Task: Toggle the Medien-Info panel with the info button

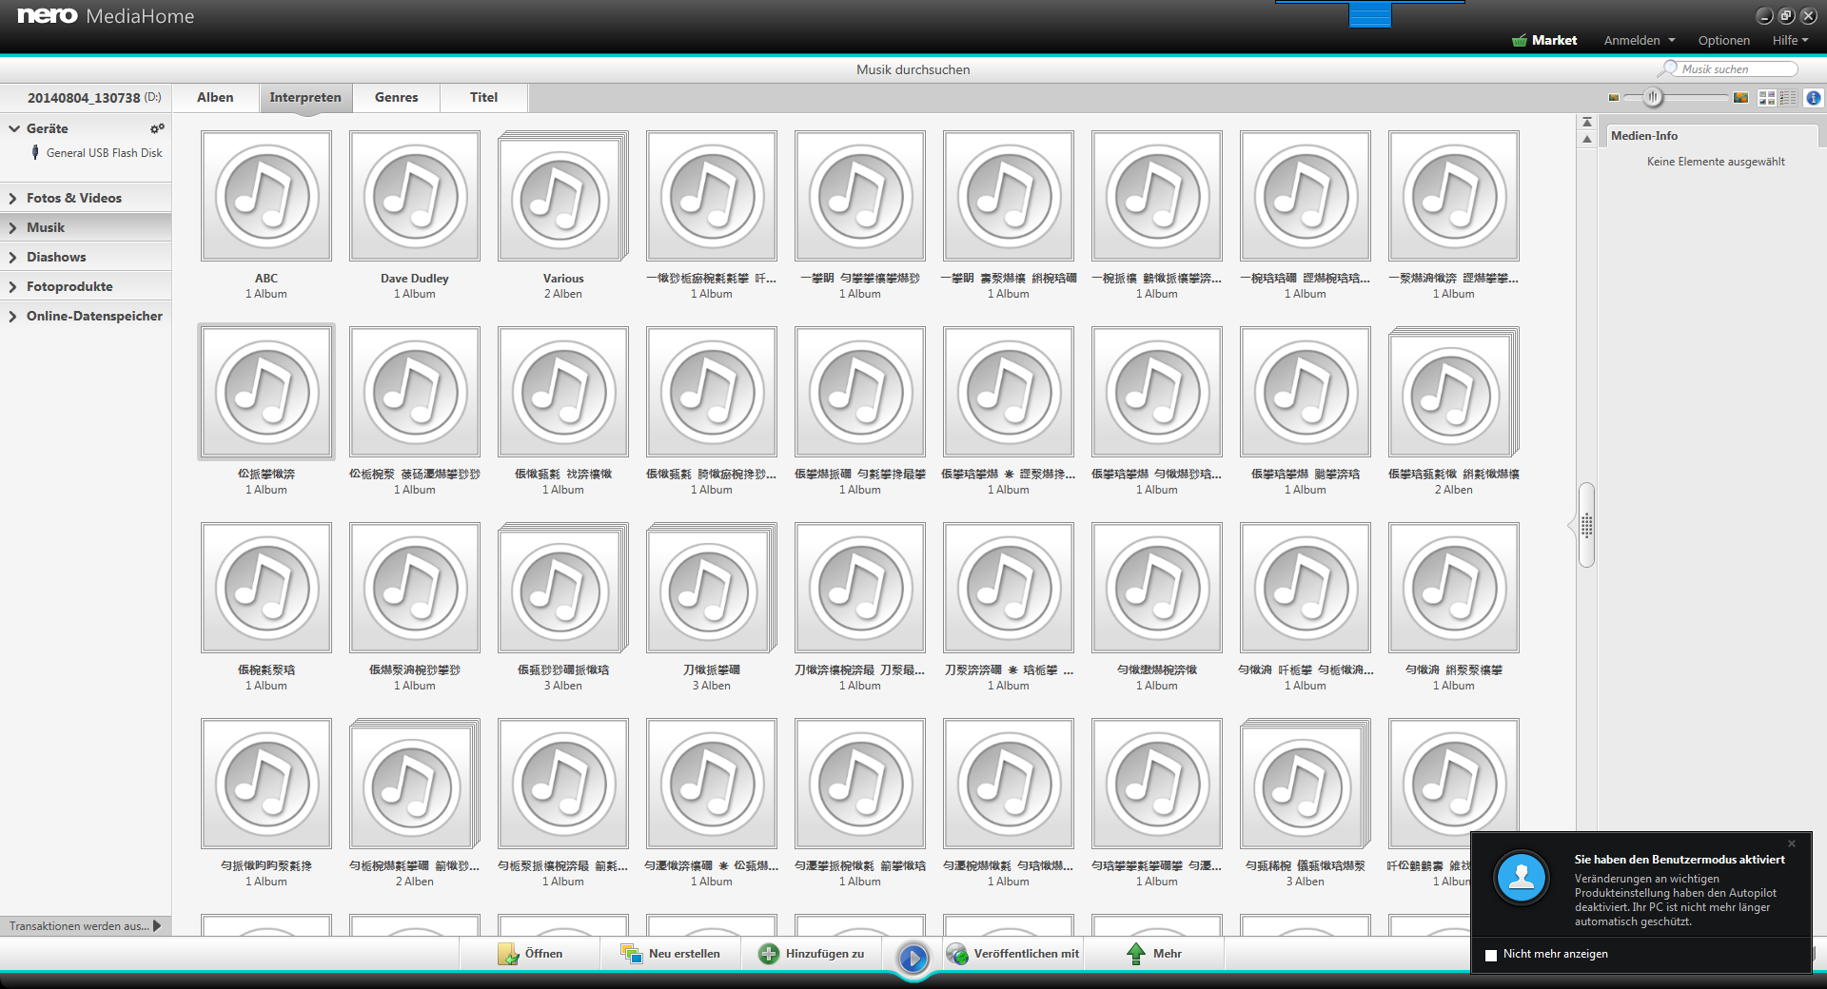Action: [x=1814, y=98]
